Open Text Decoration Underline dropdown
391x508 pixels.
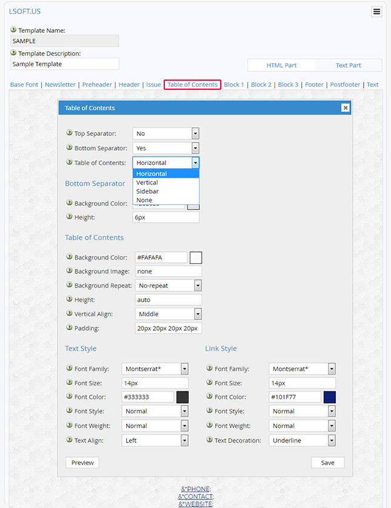coord(302,440)
